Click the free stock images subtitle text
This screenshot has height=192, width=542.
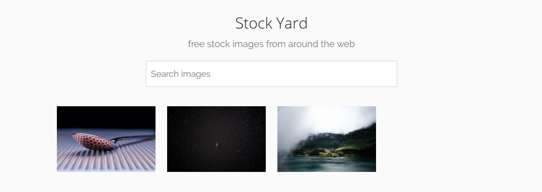pyautogui.click(x=271, y=44)
